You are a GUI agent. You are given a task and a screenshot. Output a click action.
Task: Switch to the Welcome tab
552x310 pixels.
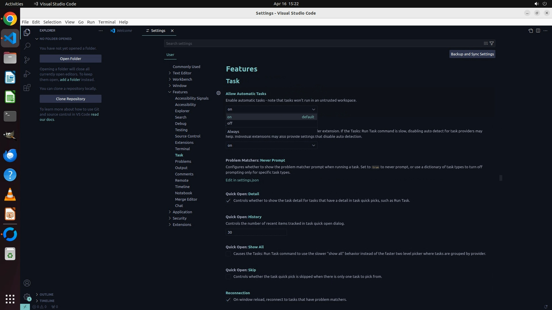point(124,31)
